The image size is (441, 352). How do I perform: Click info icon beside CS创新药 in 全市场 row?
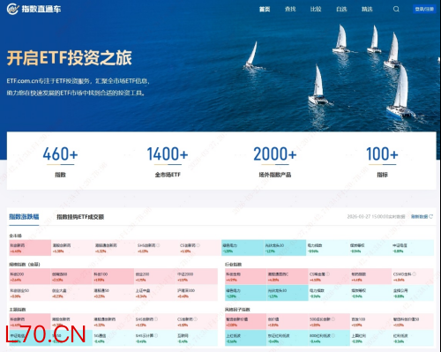pyautogui.click(x=198, y=245)
